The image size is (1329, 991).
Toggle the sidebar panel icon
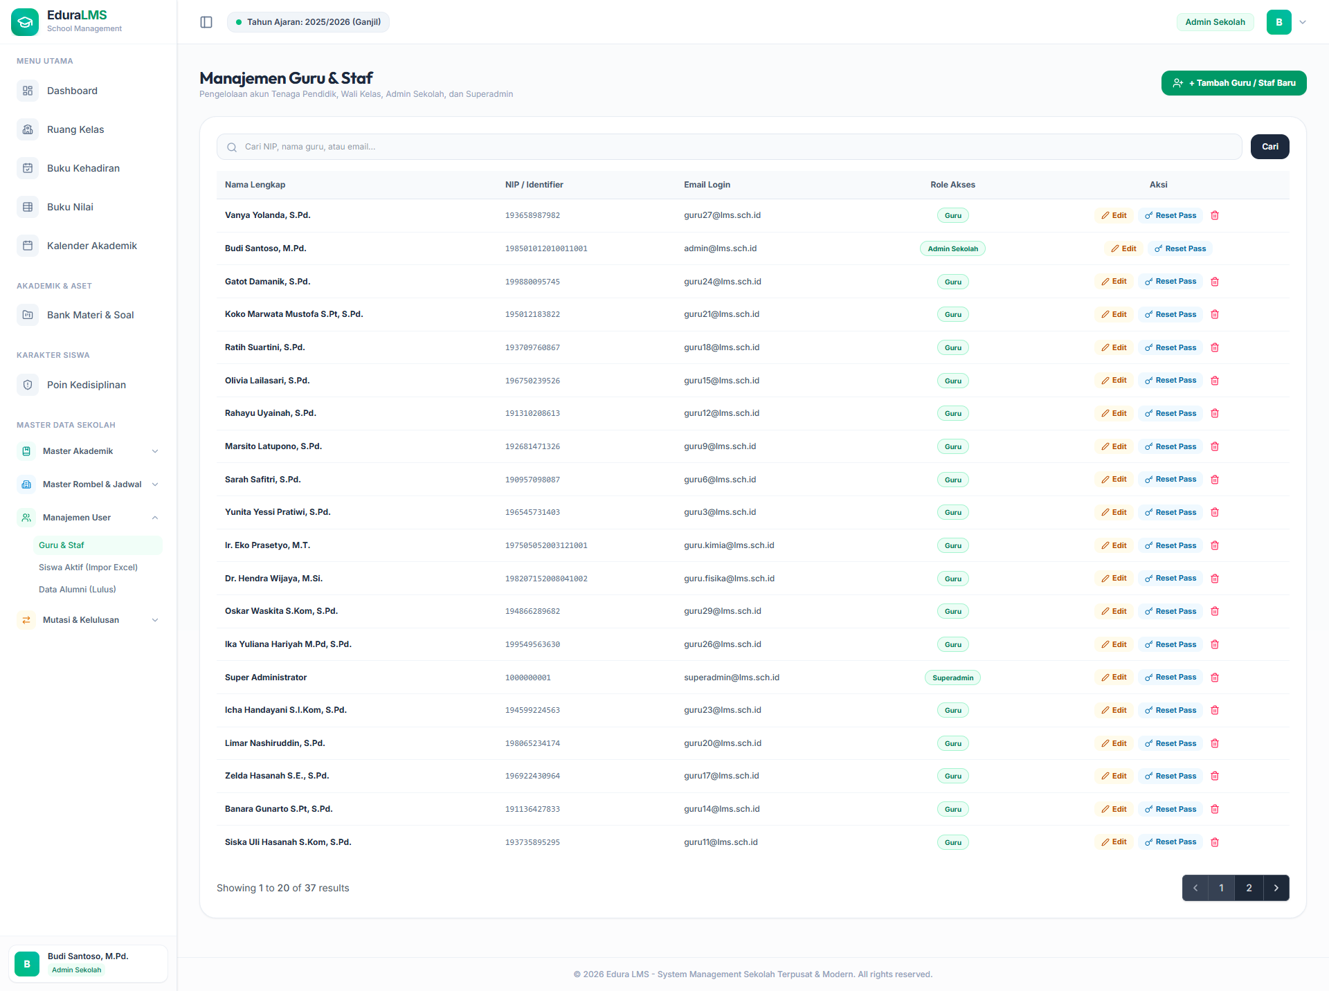pos(206,22)
